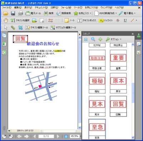Open the オプション dropdown in stamp panel
The image size is (143, 141).
[114, 39]
